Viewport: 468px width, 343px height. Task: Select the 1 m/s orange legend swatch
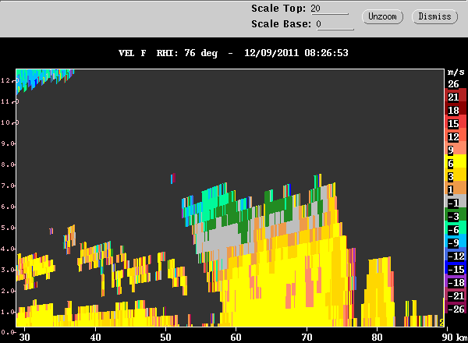tap(456, 188)
